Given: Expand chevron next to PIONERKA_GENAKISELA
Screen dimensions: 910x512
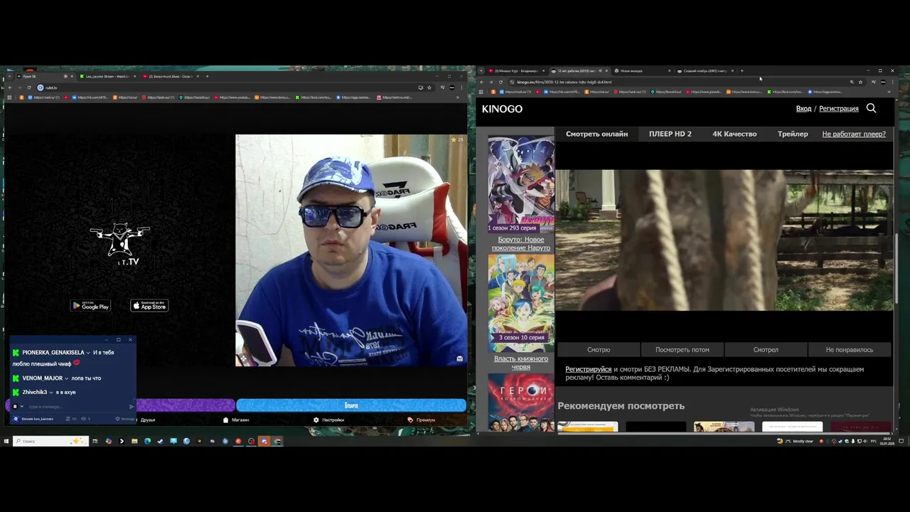Looking at the screenshot, I should 89,353.
